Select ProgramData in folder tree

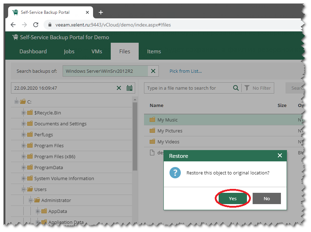pyautogui.click(x=48, y=167)
